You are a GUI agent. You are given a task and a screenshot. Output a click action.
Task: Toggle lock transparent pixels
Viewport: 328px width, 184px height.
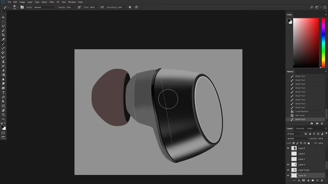click(294, 143)
